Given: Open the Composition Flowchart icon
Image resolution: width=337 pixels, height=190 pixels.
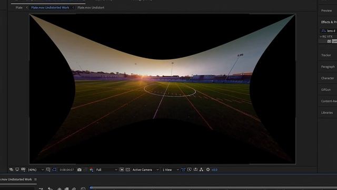Looking at the screenshot, I should [x=201, y=170].
